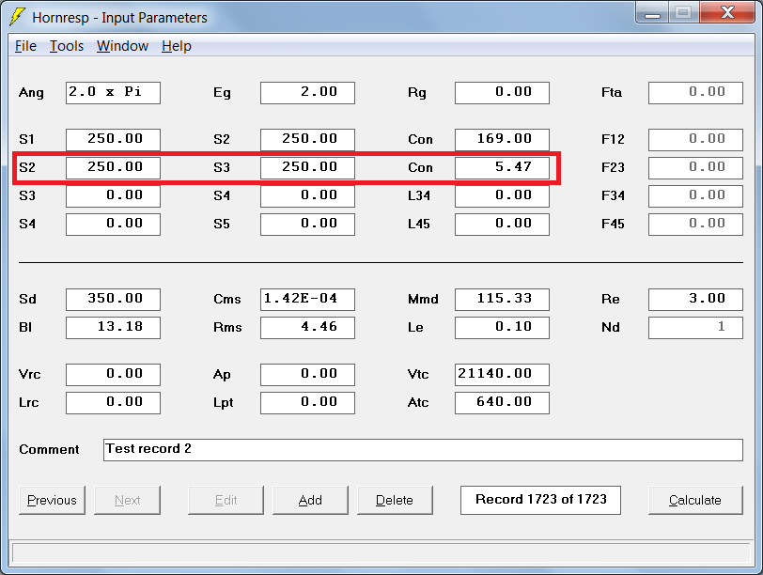Select the Ang field showing 2.0 x Pi
Viewport: 763px width, 575px height.
(x=113, y=92)
